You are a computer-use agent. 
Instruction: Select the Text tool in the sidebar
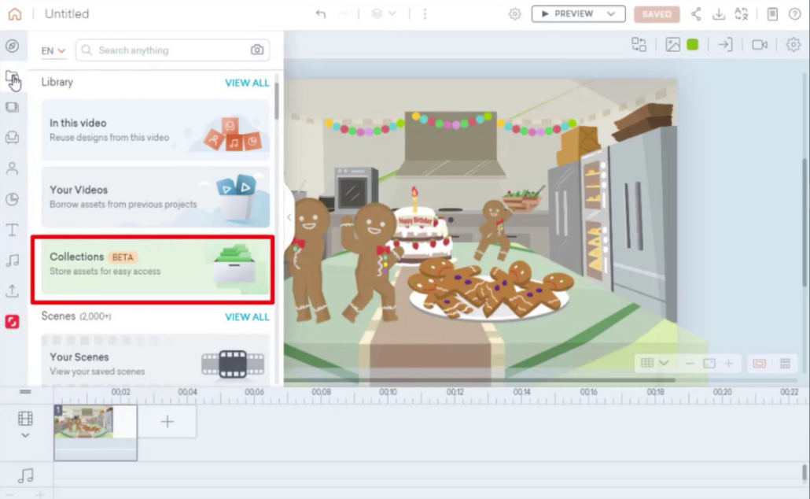tap(12, 230)
